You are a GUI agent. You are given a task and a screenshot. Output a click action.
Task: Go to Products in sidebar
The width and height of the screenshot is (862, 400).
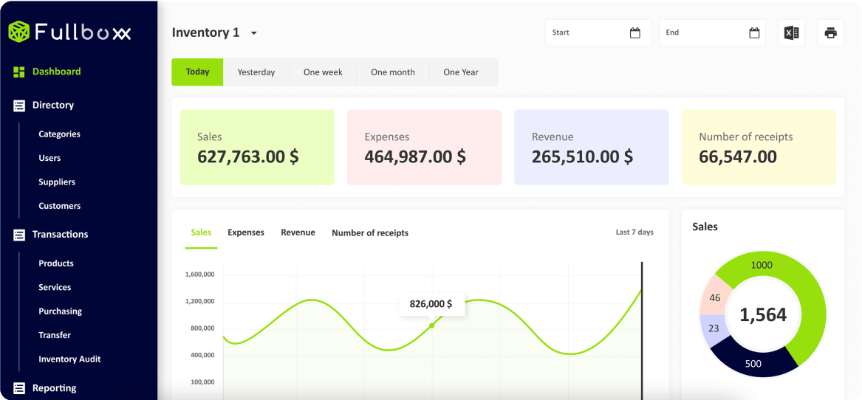click(56, 263)
